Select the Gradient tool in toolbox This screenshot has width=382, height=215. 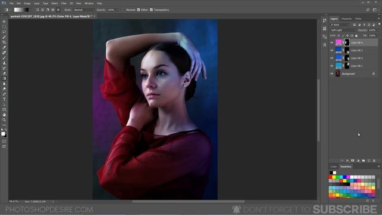[x=4, y=78]
